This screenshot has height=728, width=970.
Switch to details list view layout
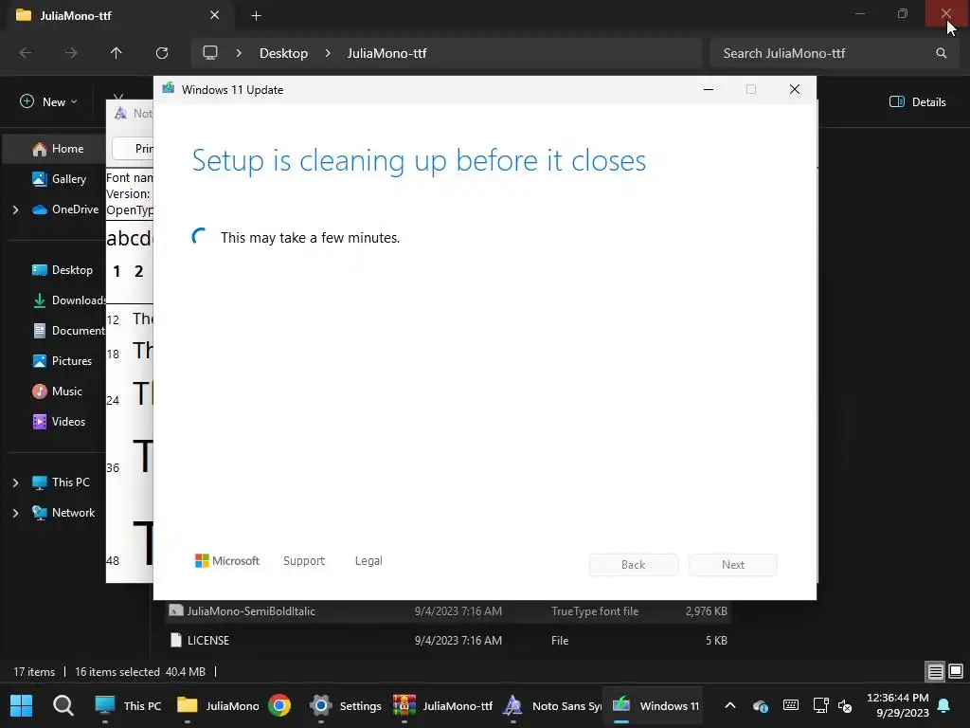[x=935, y=672]
